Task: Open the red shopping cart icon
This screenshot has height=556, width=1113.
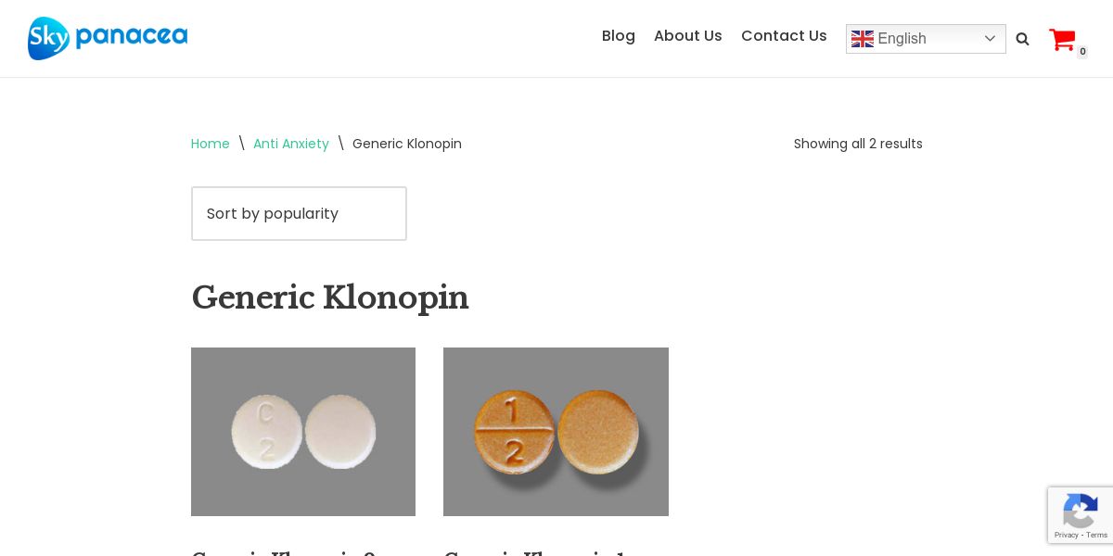Action: pyautogui.click(x=1062, y=39)
